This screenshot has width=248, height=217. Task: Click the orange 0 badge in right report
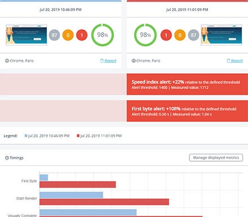point(180,35)
